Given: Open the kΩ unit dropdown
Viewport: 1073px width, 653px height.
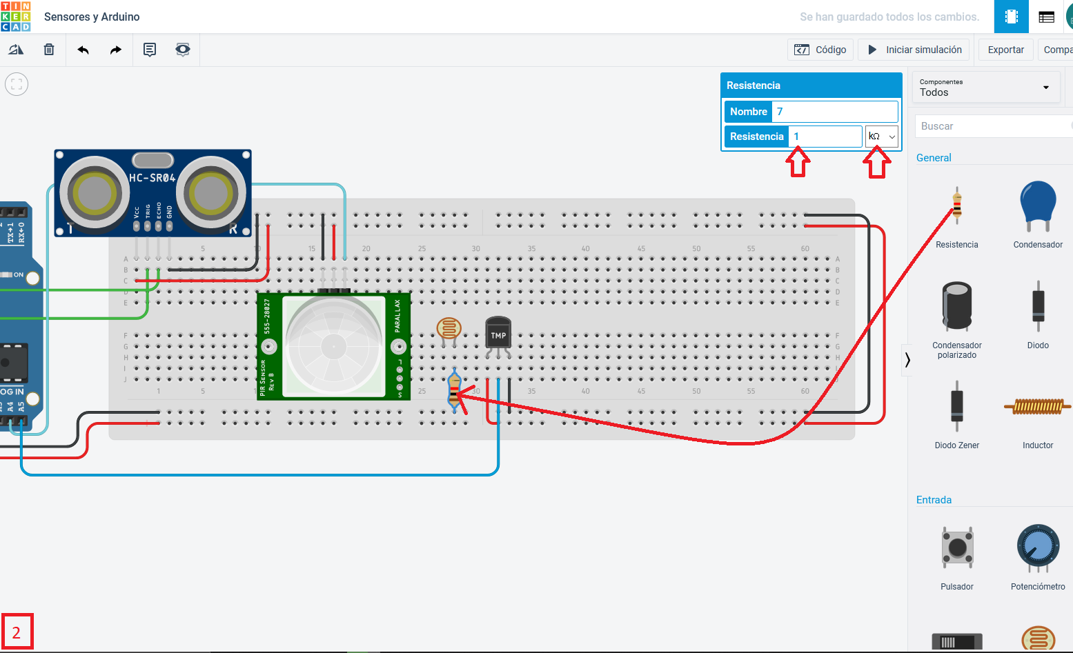Looking at the screenshot, I should (x=882, y=136).
